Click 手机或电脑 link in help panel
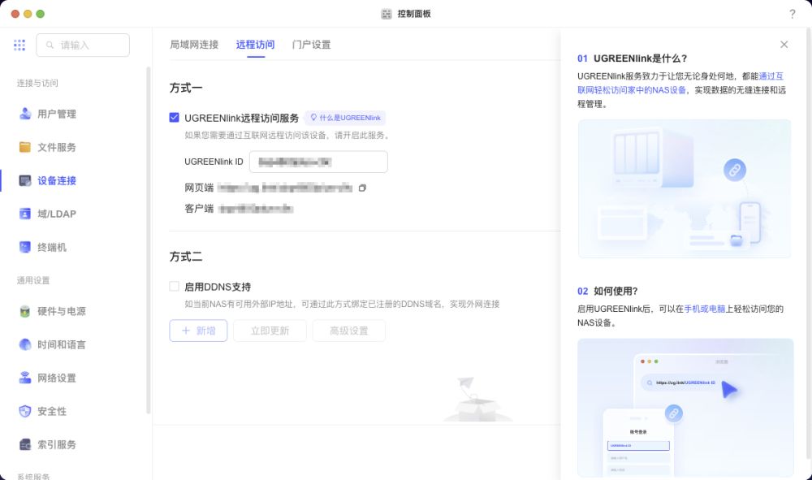Image resolution: width=812 pixels, height=480 pixels. (x=704, y=309)
